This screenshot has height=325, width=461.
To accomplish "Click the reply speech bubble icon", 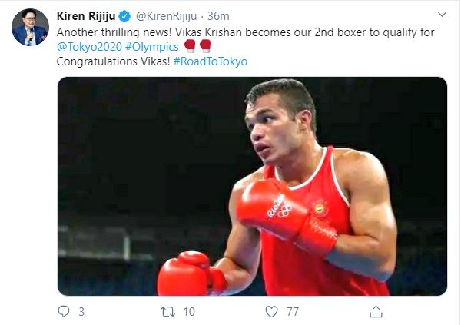I will pyautogui.click(x=65, y=311).
